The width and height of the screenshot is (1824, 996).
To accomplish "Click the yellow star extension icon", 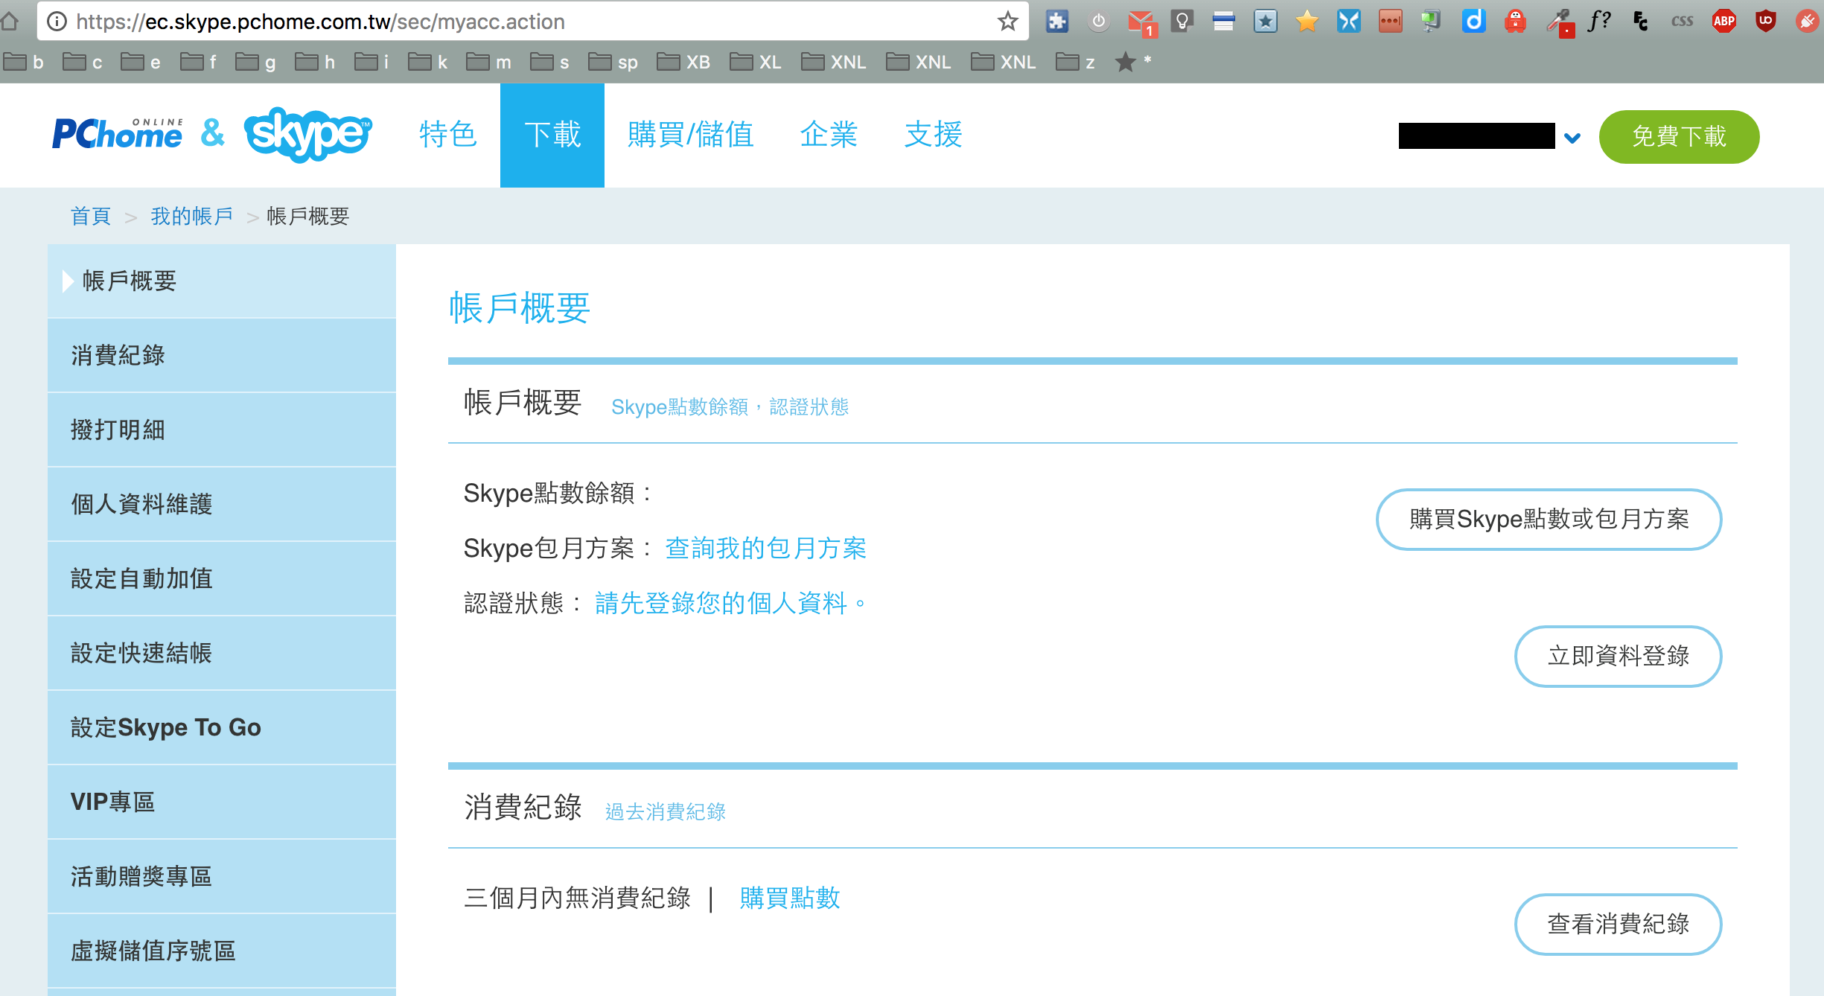I will (1307, 22).
